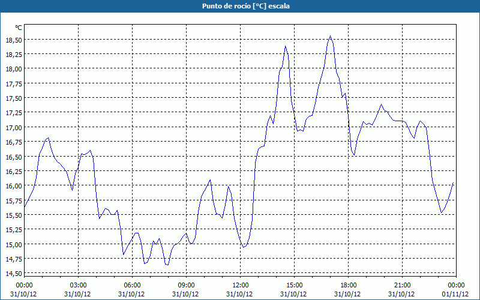
Task: Pick the 15,75 y-axis value
Action: [x=14, y=200]
